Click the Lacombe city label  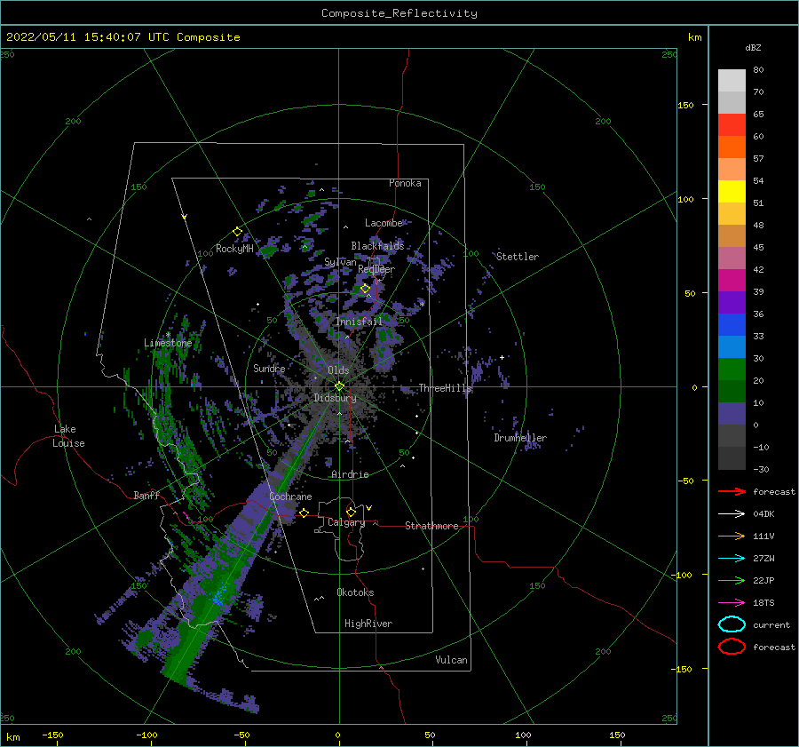(384, 223)
